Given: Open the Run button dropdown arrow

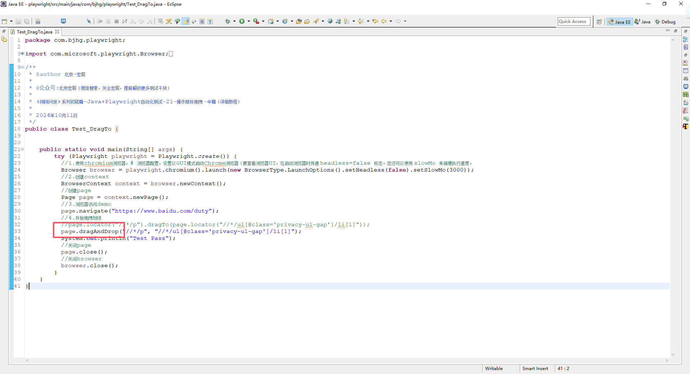Looking at the screenshot, I should tap(249, 22).
